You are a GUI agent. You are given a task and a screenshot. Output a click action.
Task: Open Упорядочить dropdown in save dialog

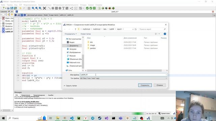[x=71, y=34]
